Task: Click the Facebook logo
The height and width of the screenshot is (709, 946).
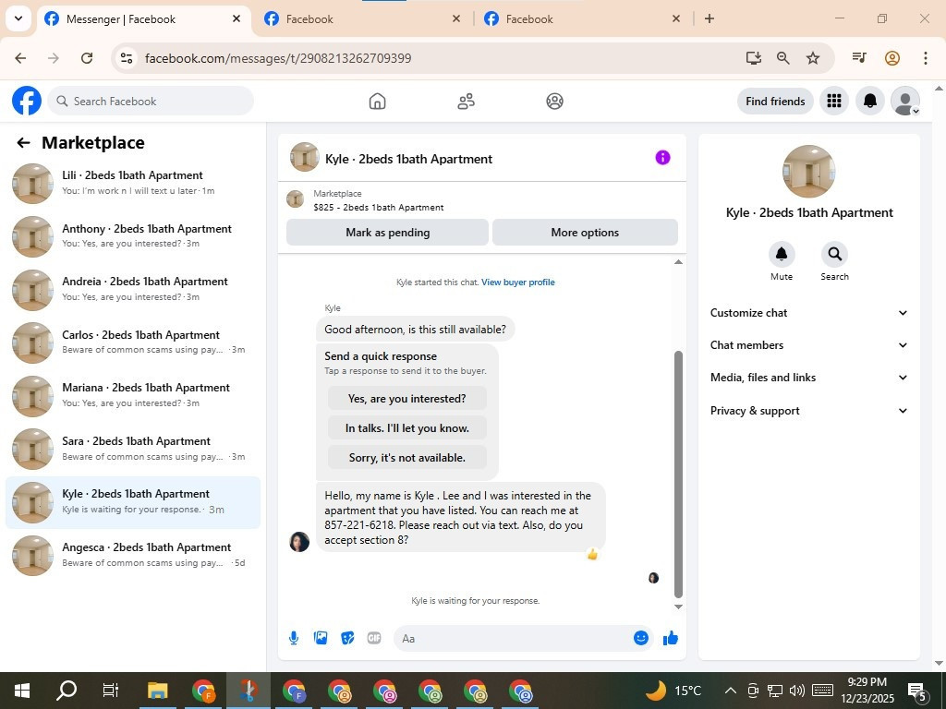Action: (27, 101)
